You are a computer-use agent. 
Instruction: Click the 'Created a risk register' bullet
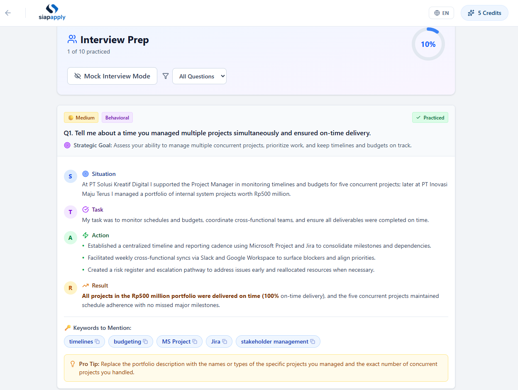coord(231,270)
